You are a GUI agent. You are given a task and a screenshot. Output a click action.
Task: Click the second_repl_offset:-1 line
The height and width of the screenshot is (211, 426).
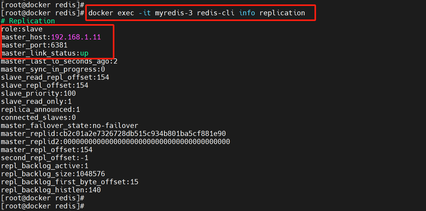pos(45,158)
